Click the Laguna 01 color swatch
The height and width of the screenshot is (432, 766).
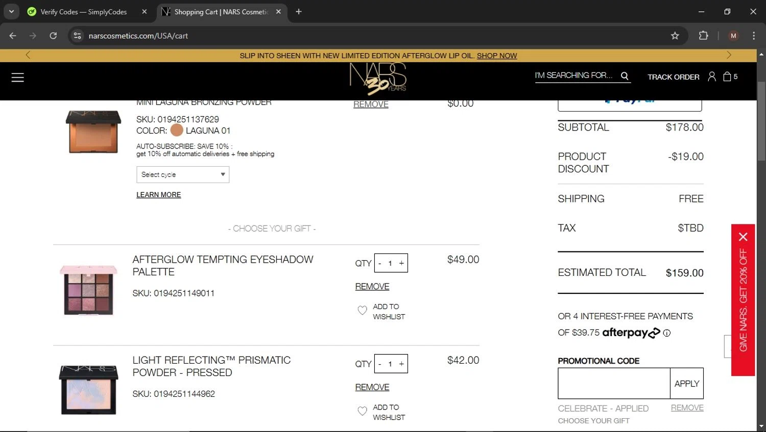tap(177, 130)
